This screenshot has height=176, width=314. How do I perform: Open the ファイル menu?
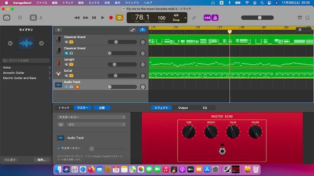pyautogui.click(x=42, y=3)
